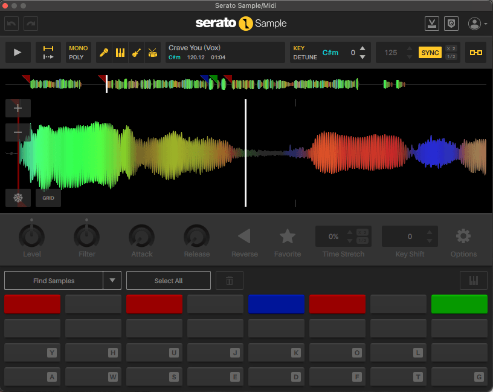Select the melody keys stem icon
Screen dimensions: 493x392
pyautogui.click(x=120, y=53)
